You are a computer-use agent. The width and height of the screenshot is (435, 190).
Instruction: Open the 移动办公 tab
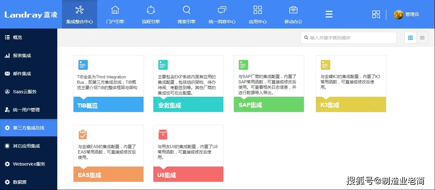pos(293,14)
